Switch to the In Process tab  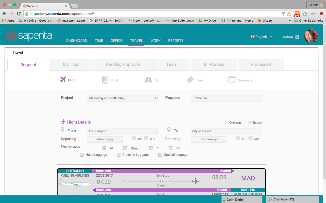[214, 64]
